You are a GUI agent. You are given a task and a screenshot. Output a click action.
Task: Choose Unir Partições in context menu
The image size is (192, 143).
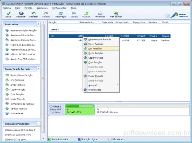[x=101, y=48]
